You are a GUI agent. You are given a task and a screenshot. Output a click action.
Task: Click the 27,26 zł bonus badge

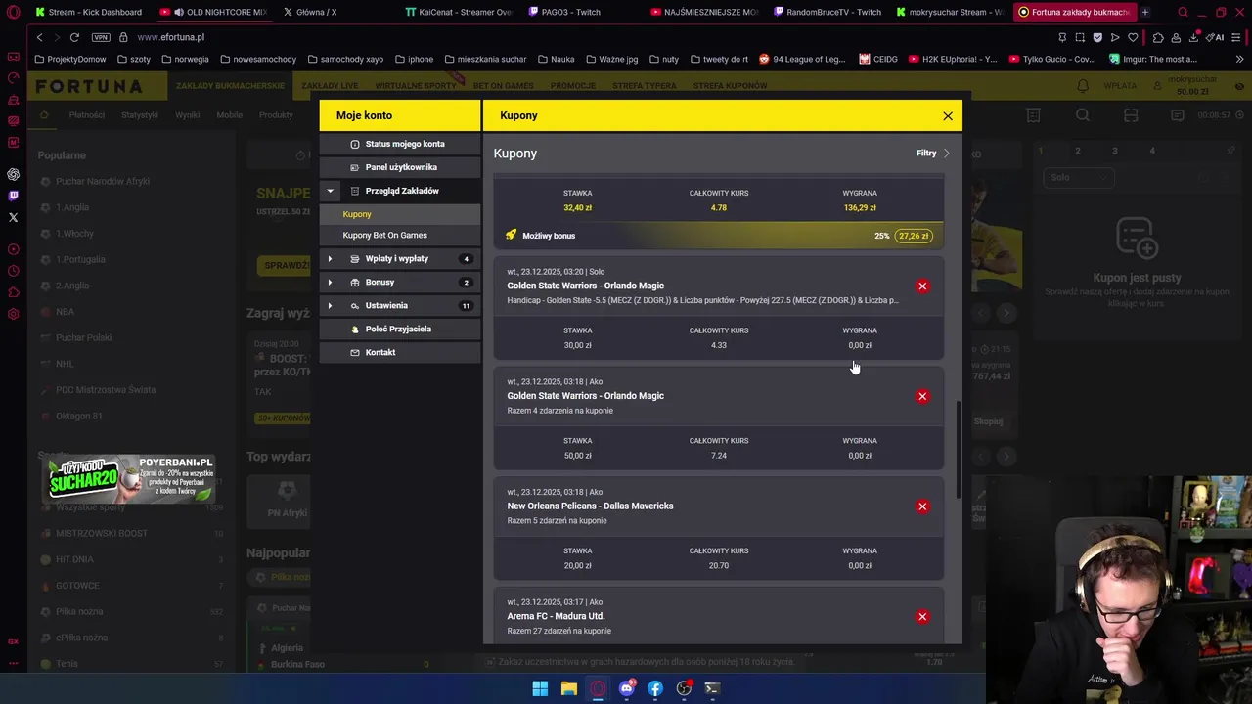click(914, 236)
